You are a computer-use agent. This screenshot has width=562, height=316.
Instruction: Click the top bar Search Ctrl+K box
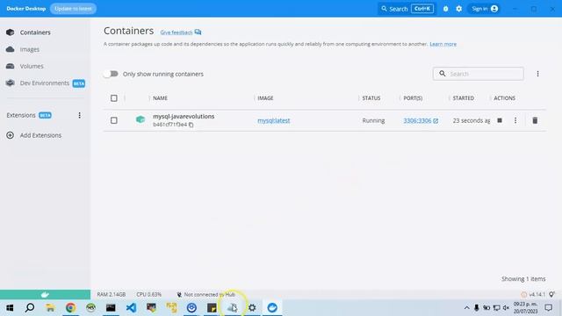click(x=407, y=9)
